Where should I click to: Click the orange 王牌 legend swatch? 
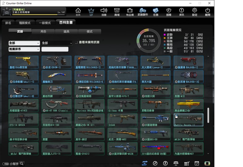click(165, 38)
